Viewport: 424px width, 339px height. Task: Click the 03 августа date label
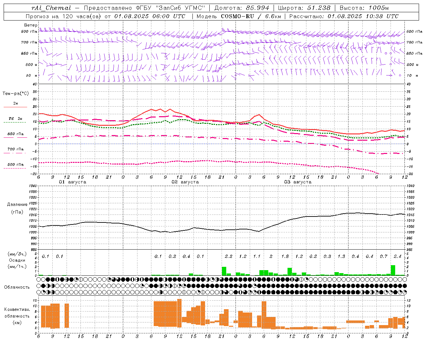[298, 182]
